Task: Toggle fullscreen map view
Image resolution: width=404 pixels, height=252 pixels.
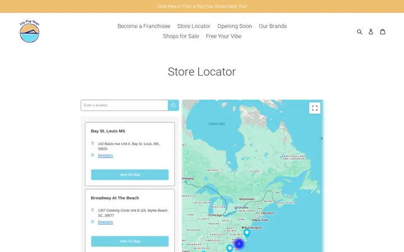Action: click(315, 108)
